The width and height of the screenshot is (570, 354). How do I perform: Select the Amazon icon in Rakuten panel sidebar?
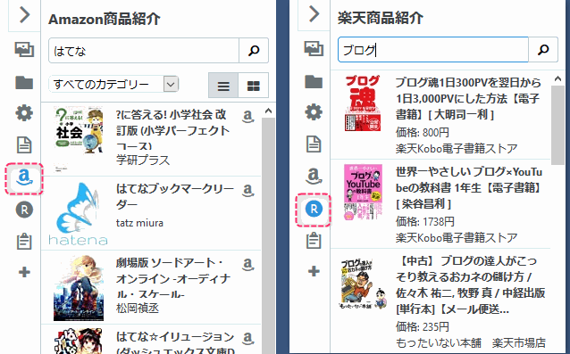(x=314, y=177)
